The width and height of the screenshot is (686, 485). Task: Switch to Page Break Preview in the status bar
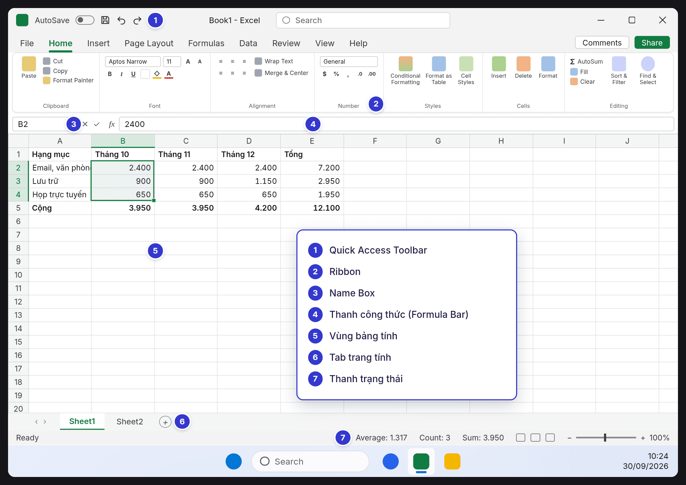(550, 438)
